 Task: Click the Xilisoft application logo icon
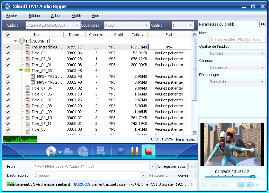coord(7,6)
